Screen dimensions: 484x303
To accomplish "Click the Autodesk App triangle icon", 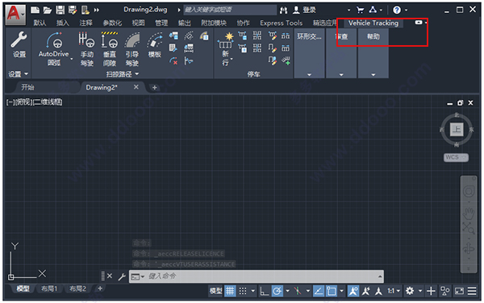I will (373, 10).
